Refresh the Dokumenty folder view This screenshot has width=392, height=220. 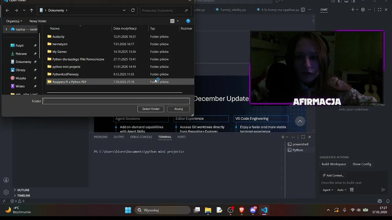[133, 10]
